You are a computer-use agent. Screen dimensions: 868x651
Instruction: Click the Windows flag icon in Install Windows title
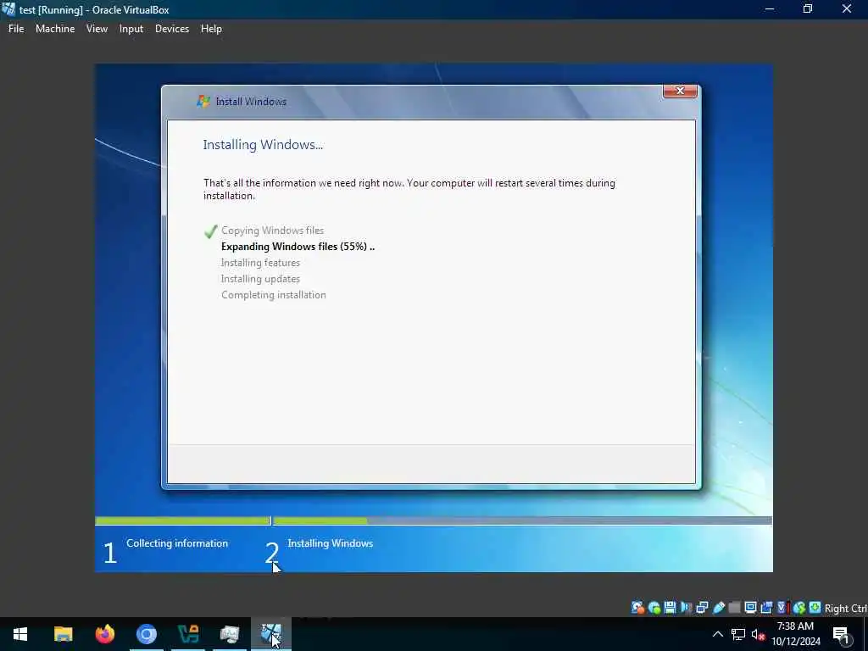tap(203, 102)
